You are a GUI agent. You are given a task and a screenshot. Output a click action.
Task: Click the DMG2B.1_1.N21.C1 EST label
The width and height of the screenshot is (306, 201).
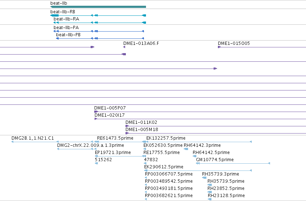pos(33,138)
